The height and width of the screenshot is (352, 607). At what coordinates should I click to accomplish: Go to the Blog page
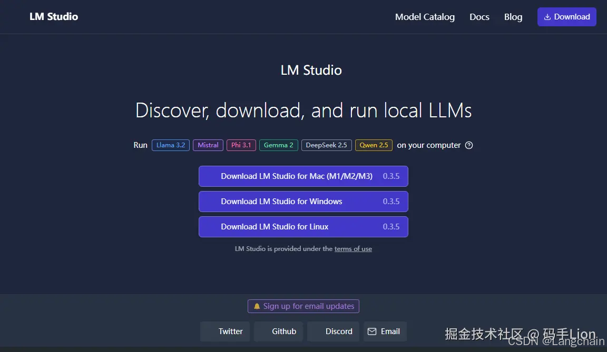tap(513, 17)
